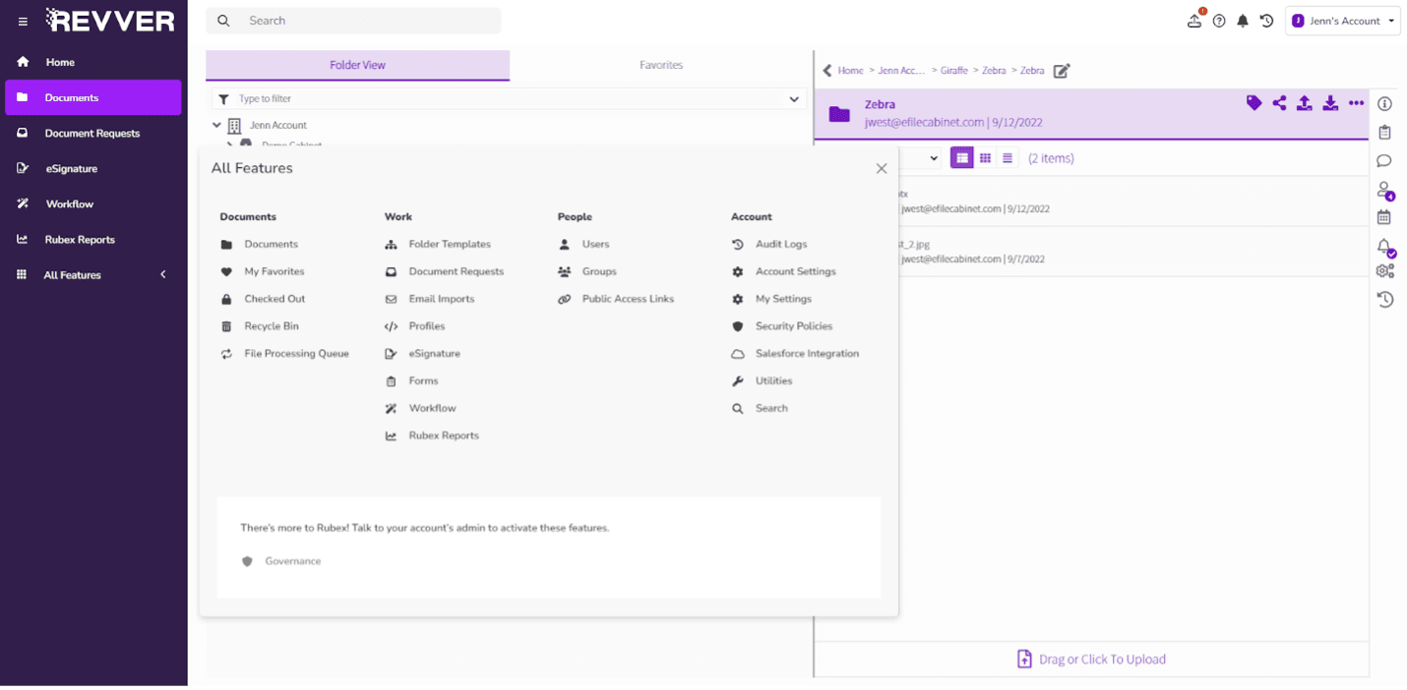Download the Zebra folder contents
This screenshot has width=1407, height=690.
click(1330, 102)
